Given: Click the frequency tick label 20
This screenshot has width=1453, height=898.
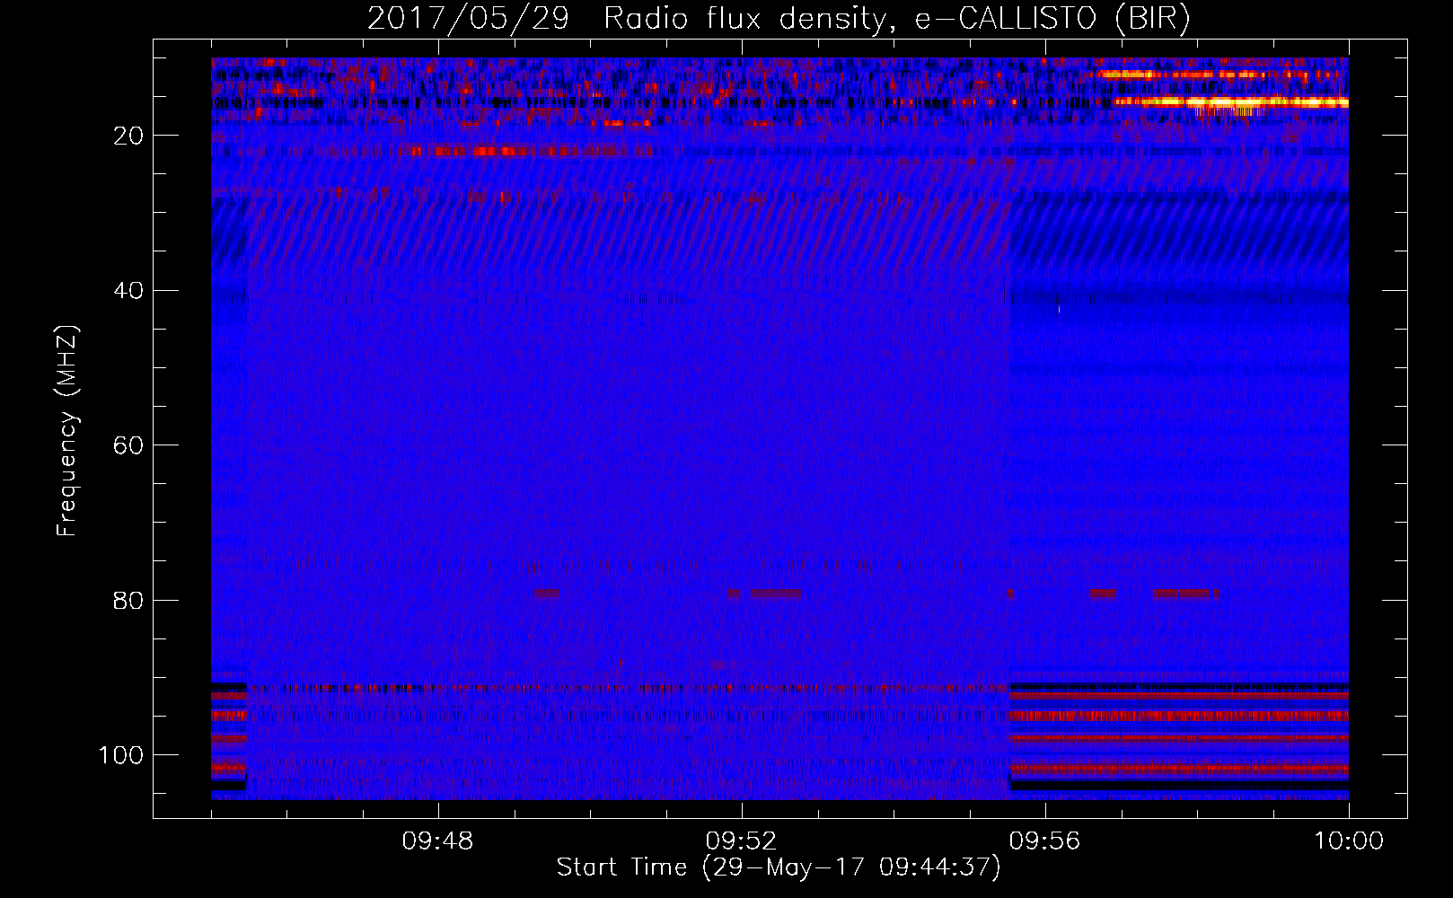Looking at the screenshot, I should [x=129, y=136].
